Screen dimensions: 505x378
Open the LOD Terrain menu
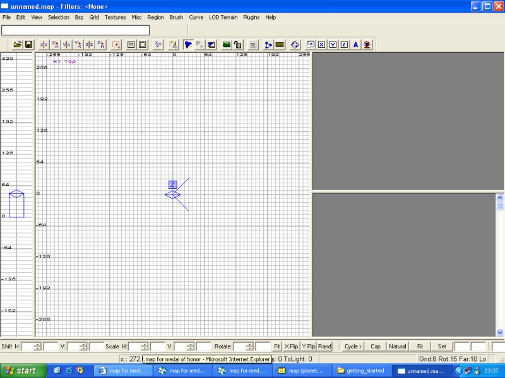pyautogui.click(x=223, y=17)
